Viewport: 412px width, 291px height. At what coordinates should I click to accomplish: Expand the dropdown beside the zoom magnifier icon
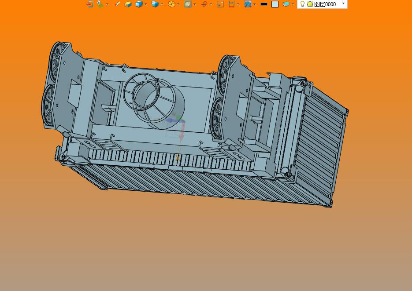(x=195, y=4)
